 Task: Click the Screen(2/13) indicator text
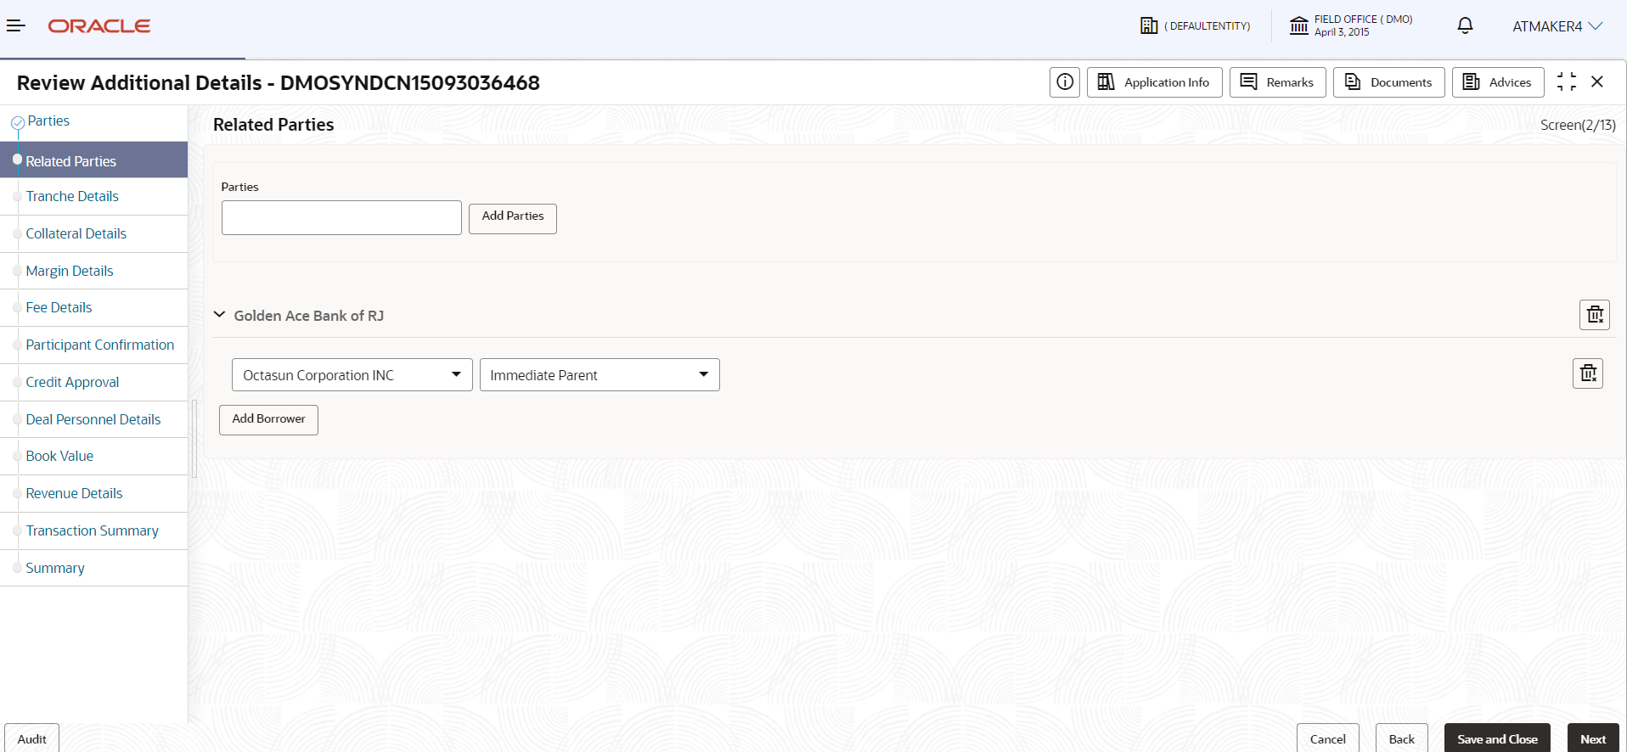click(x=1578, y=125)
